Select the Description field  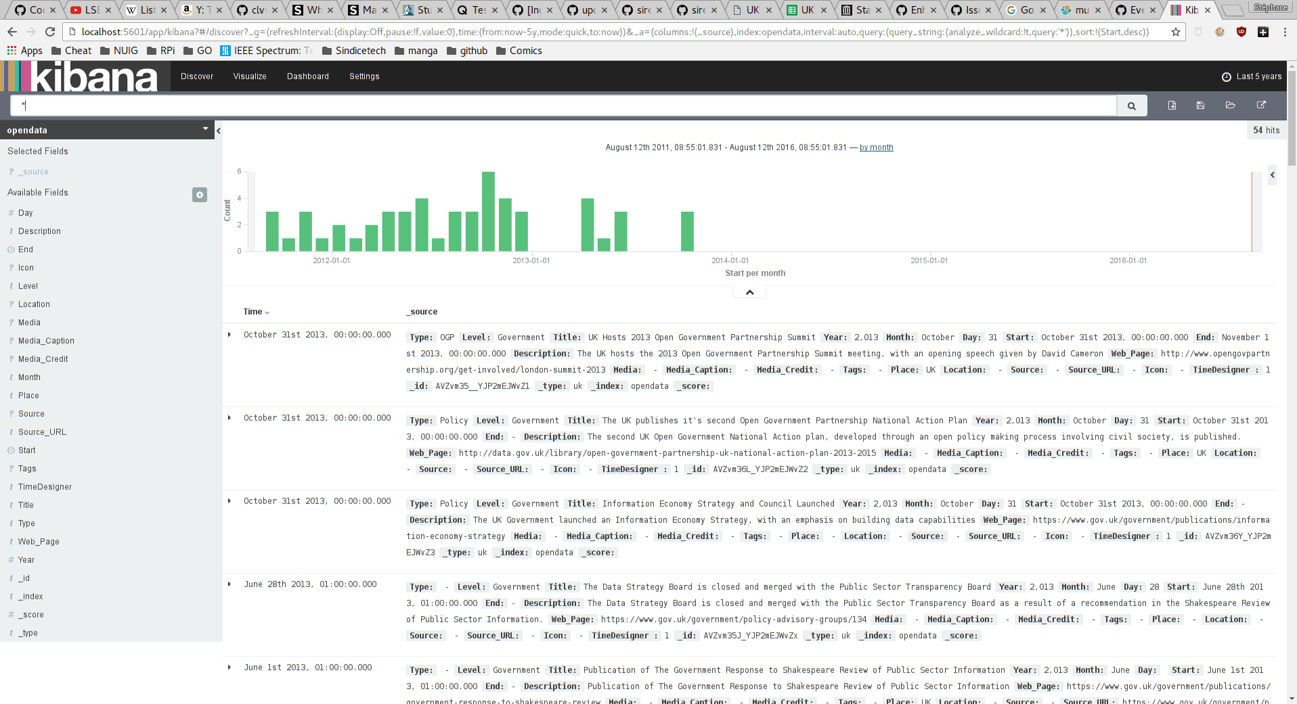pos(39,231)
